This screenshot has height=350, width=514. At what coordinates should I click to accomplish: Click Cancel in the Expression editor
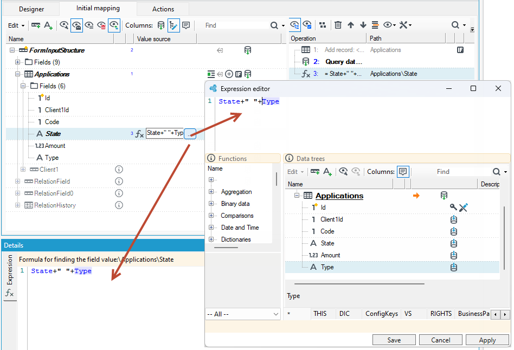(x=441, y=340)
